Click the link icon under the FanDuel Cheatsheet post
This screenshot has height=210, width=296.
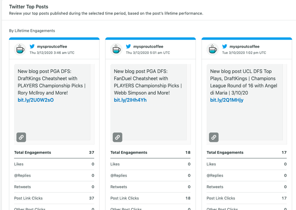pos(117,137)
